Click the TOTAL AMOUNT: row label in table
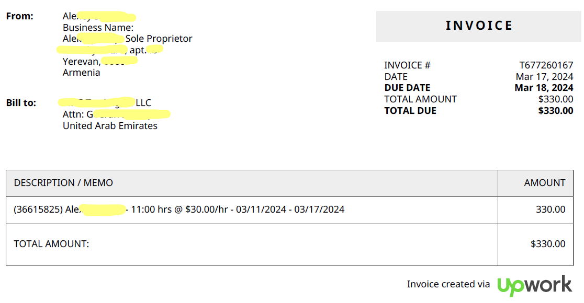The image size is (584, 303). (51, 243)
